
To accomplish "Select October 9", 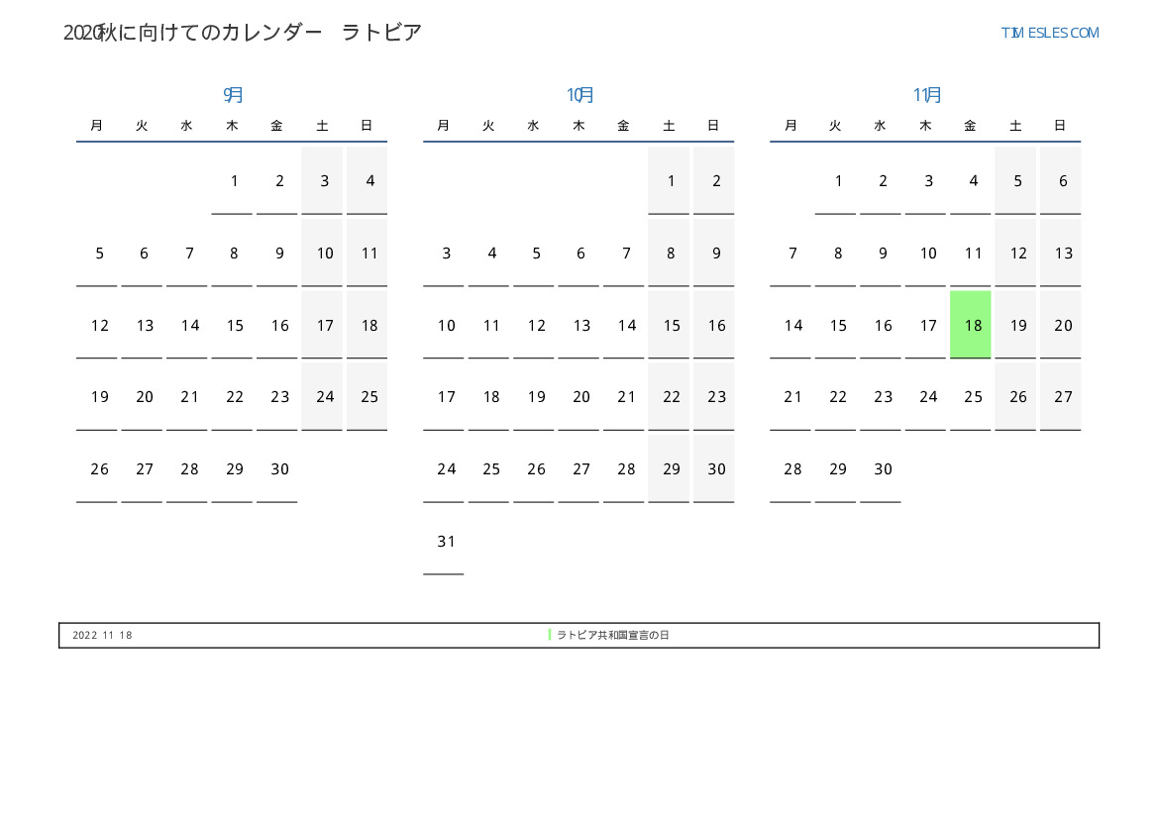I will (713, 254).
